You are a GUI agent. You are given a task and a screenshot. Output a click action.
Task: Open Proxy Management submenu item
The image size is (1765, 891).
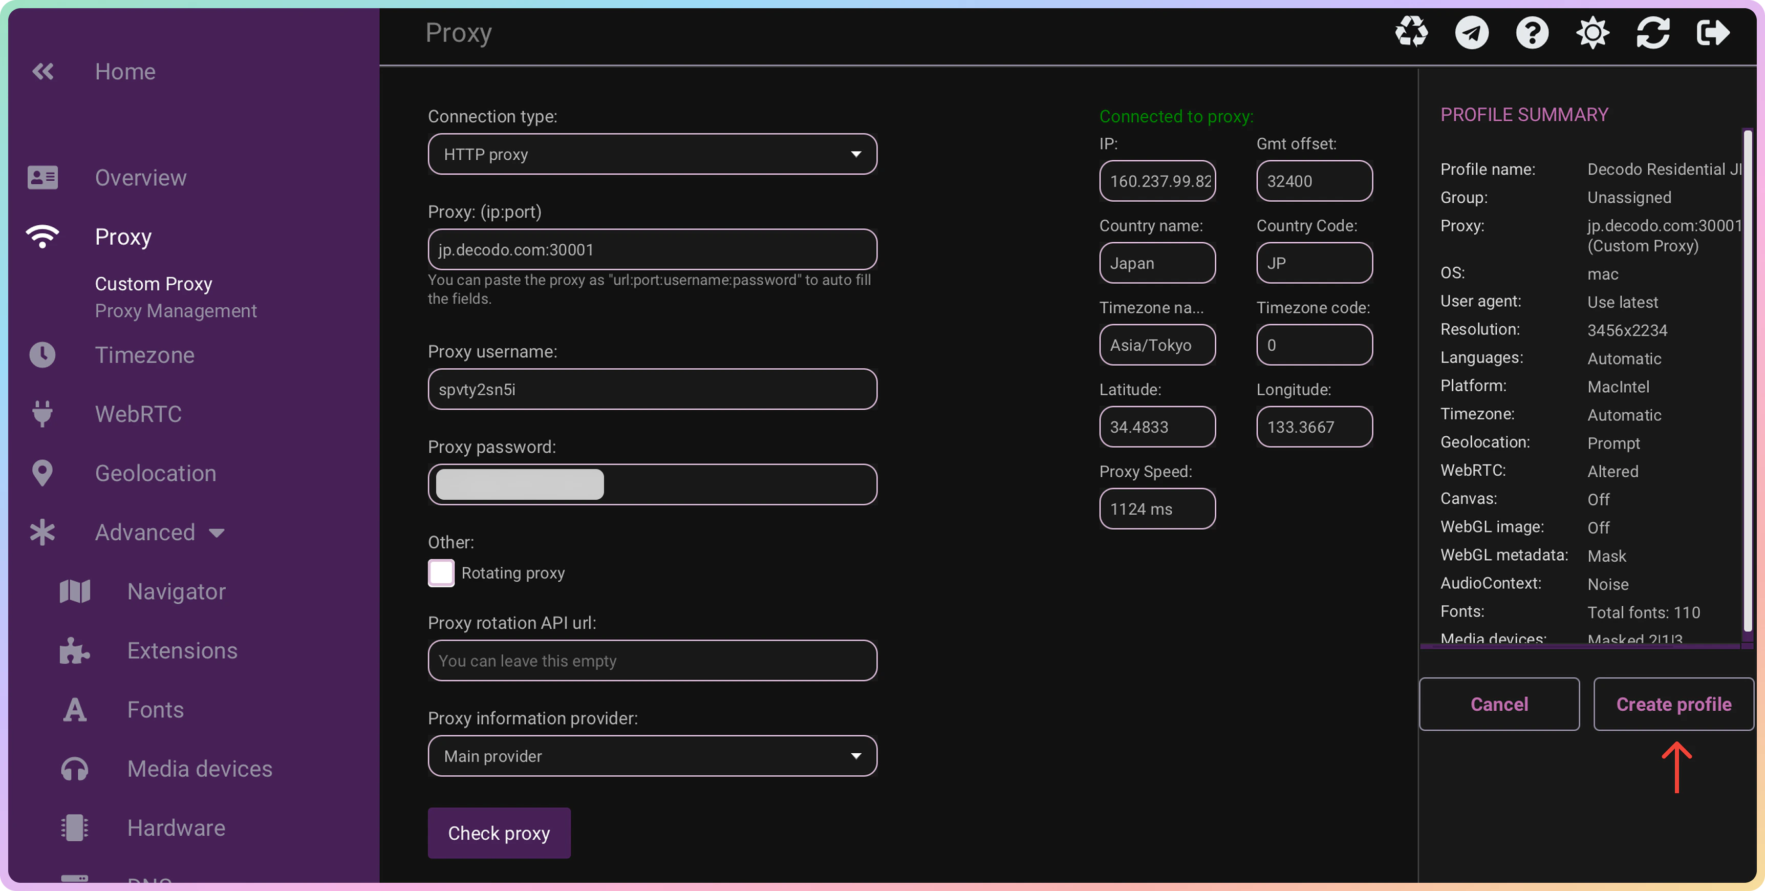(x=176, y=310)
